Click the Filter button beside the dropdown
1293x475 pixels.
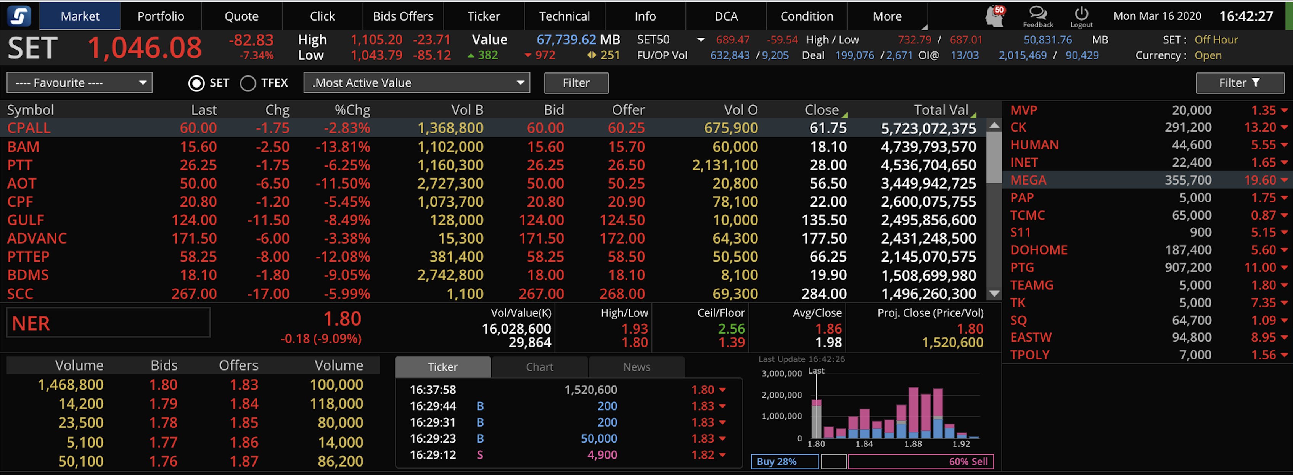click(x=576, y=83)
